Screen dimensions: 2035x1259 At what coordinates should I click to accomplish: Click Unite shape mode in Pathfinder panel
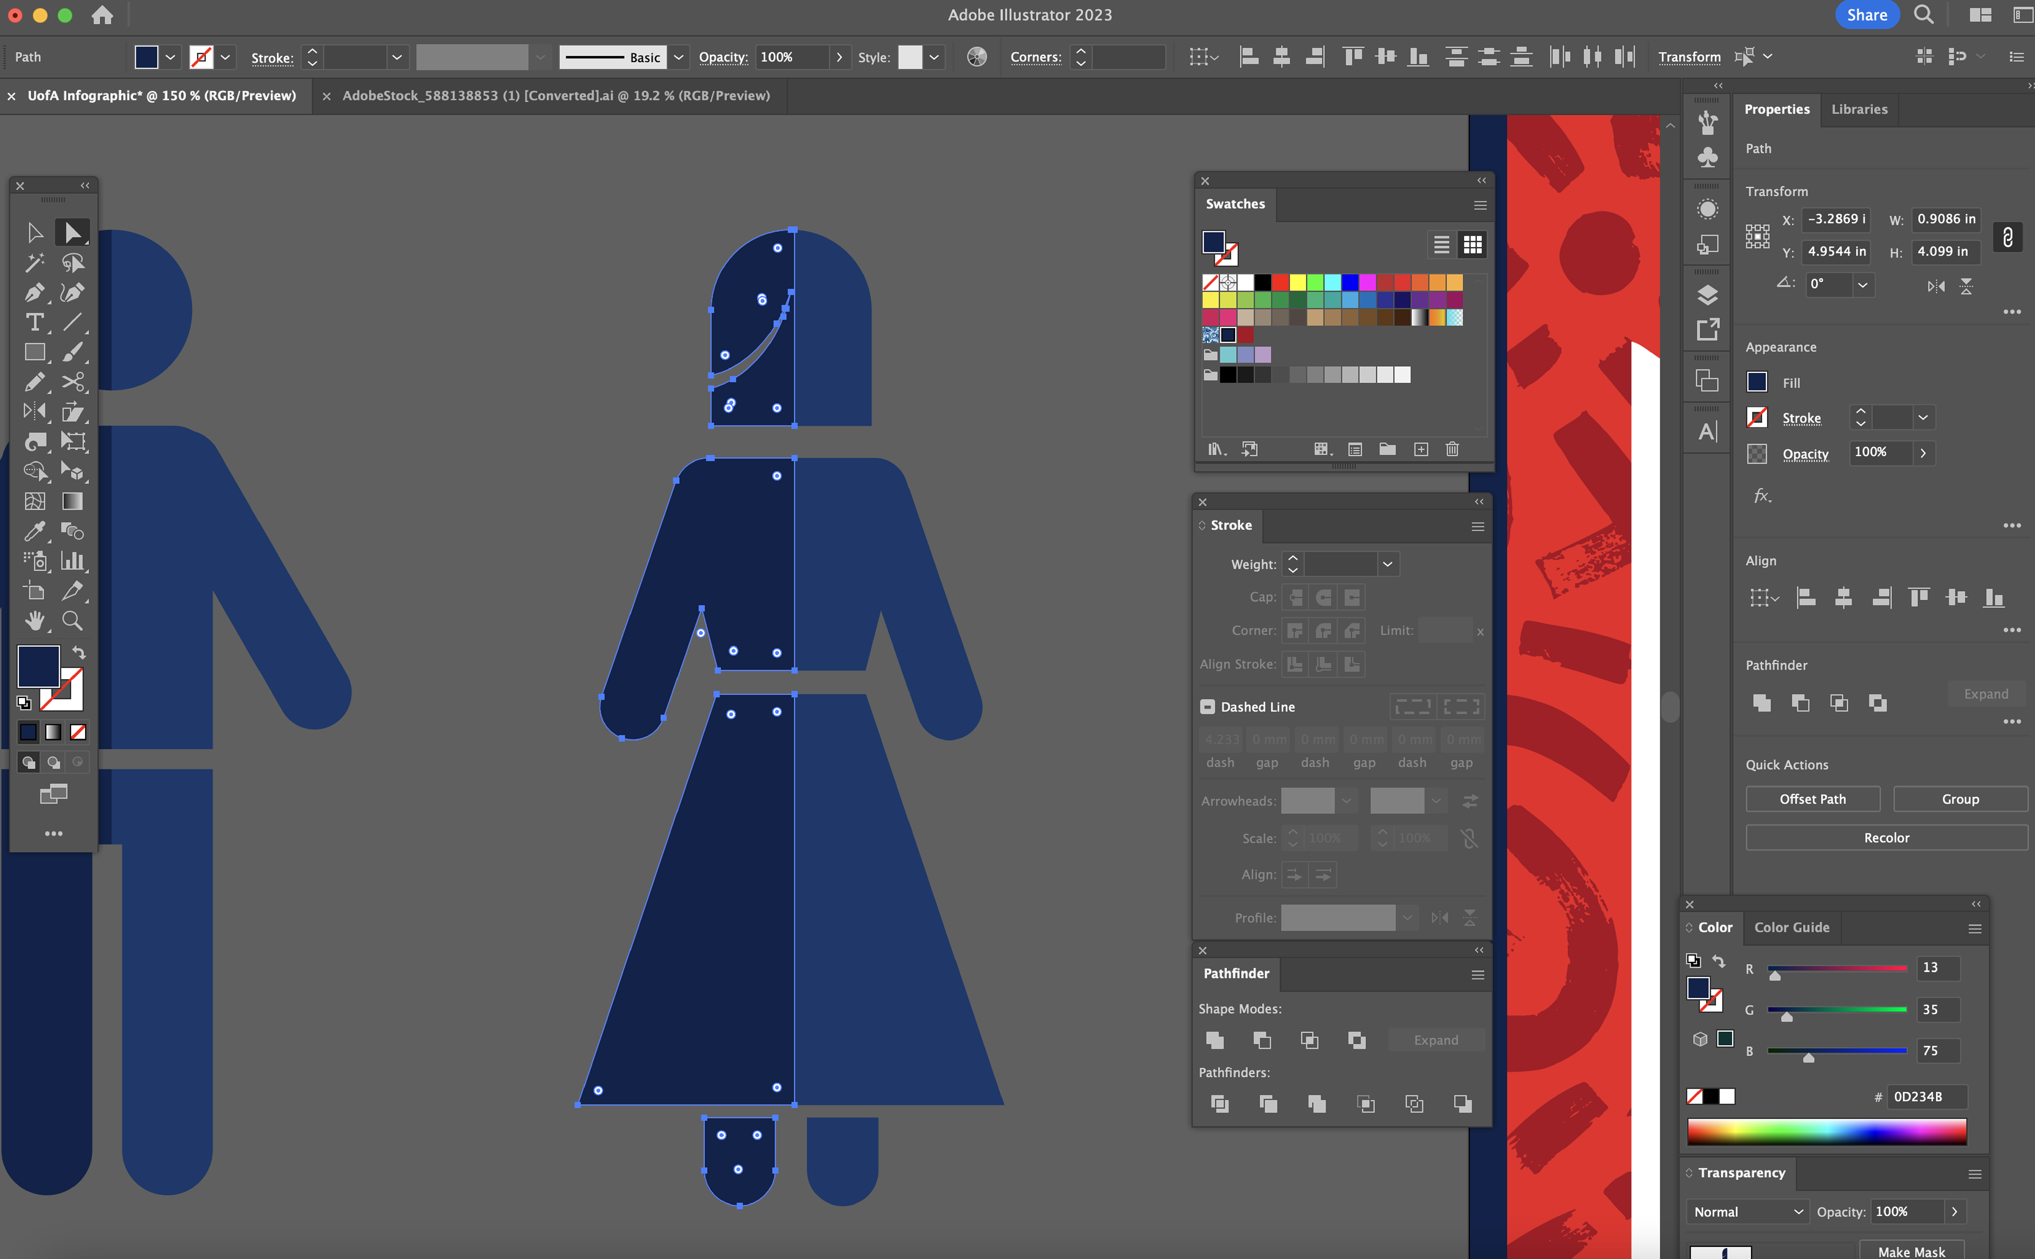point(1215,1040)
